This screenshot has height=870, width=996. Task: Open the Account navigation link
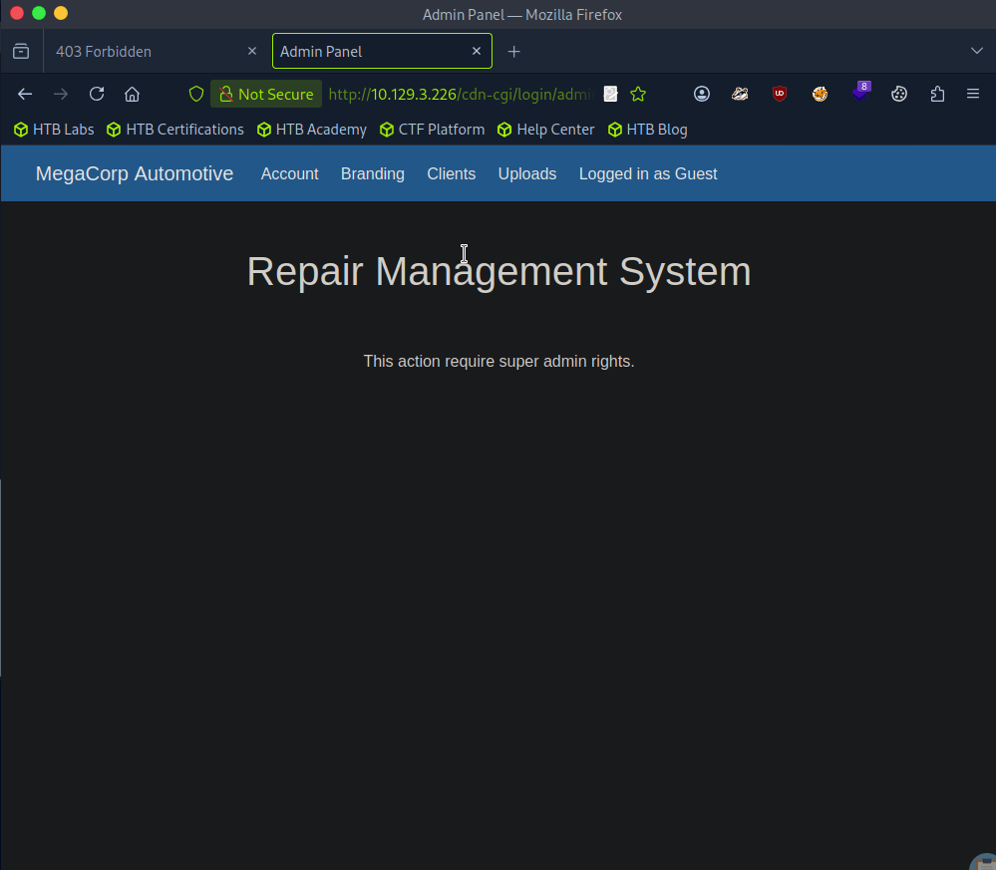[x=289, y=173]
